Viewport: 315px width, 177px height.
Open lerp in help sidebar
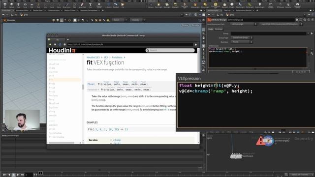coord(51,99)
